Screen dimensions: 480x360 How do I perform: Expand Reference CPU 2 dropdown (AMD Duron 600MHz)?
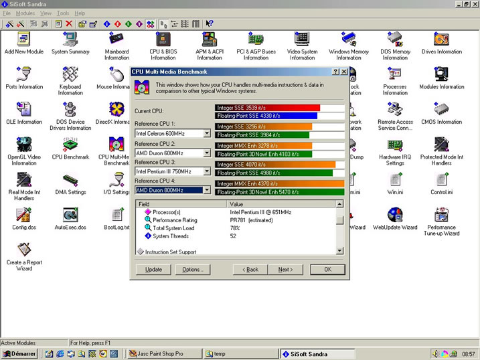(207, 153)
